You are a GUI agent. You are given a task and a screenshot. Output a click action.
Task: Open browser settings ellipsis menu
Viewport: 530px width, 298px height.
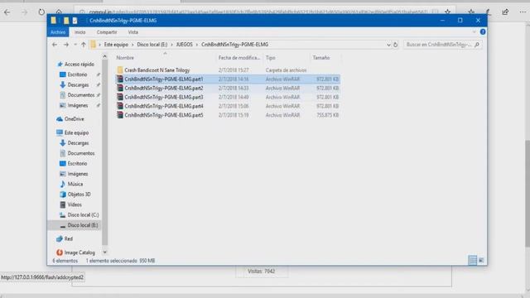tap(523, 12)
